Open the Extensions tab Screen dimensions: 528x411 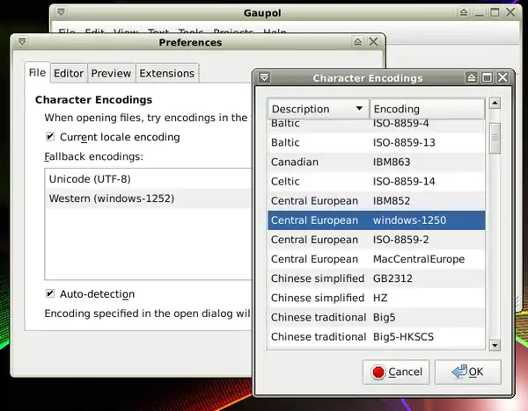167,74
